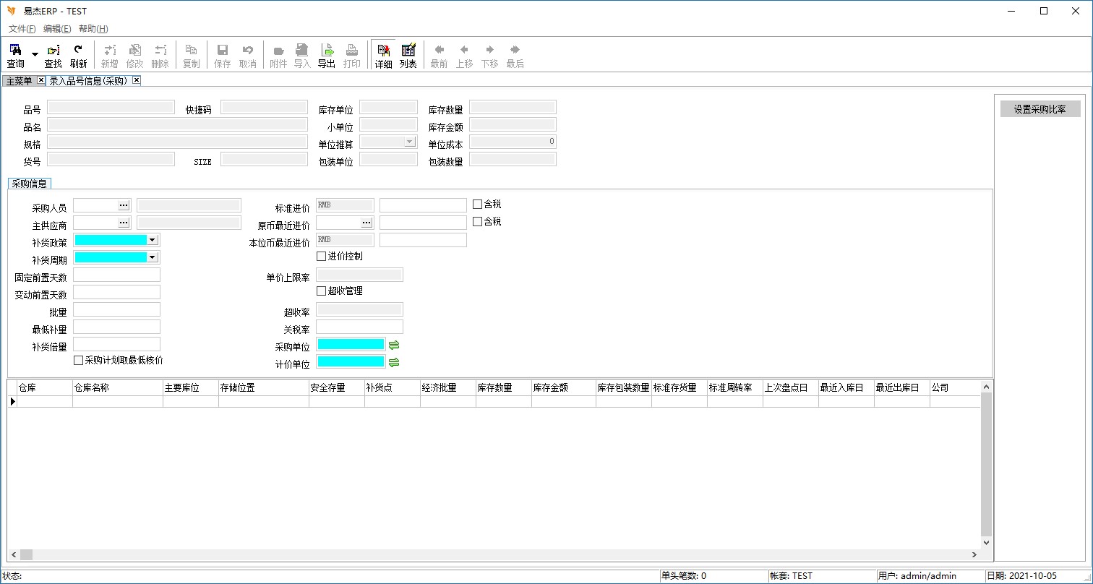Click green swap arrows beside 计价单位

point(394,362)
